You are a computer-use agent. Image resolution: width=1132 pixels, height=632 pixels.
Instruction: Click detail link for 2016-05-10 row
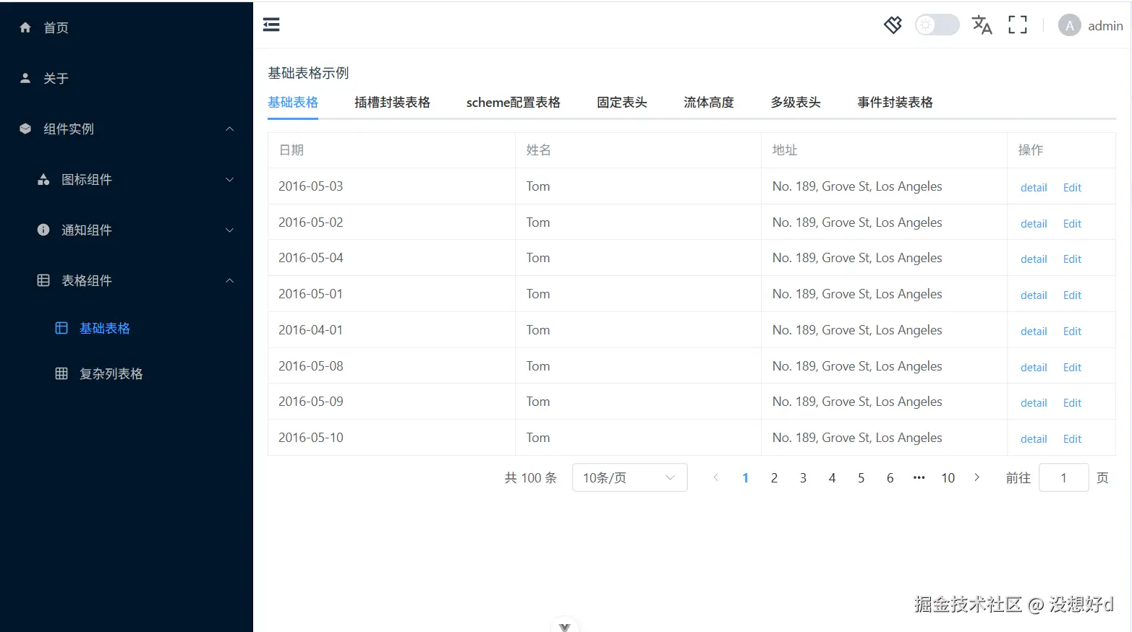1034,439
